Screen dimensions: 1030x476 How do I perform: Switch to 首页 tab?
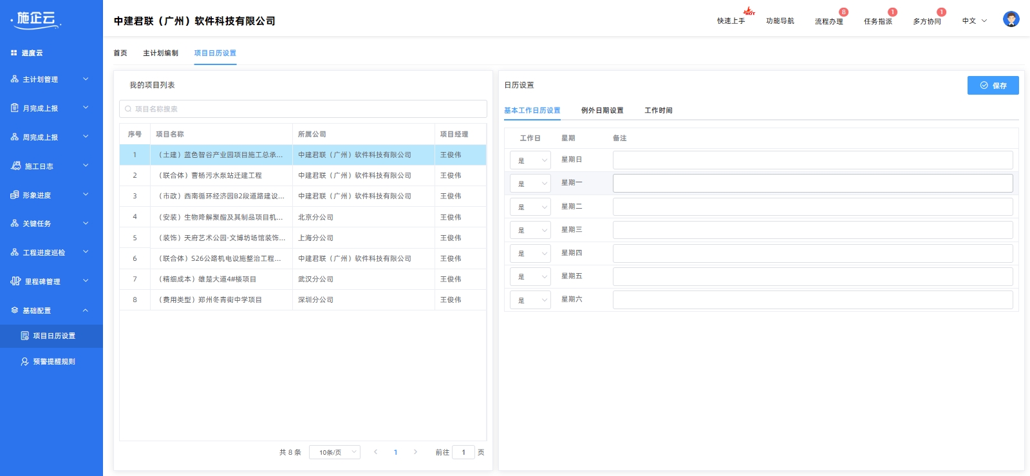point(120,53)
